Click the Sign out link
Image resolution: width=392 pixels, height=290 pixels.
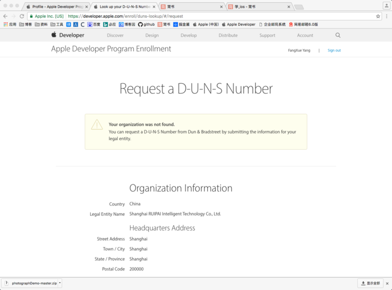coord(334,50)
